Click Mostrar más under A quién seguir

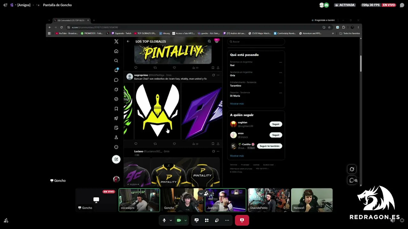pyautogui.click(x=237, y=156)
